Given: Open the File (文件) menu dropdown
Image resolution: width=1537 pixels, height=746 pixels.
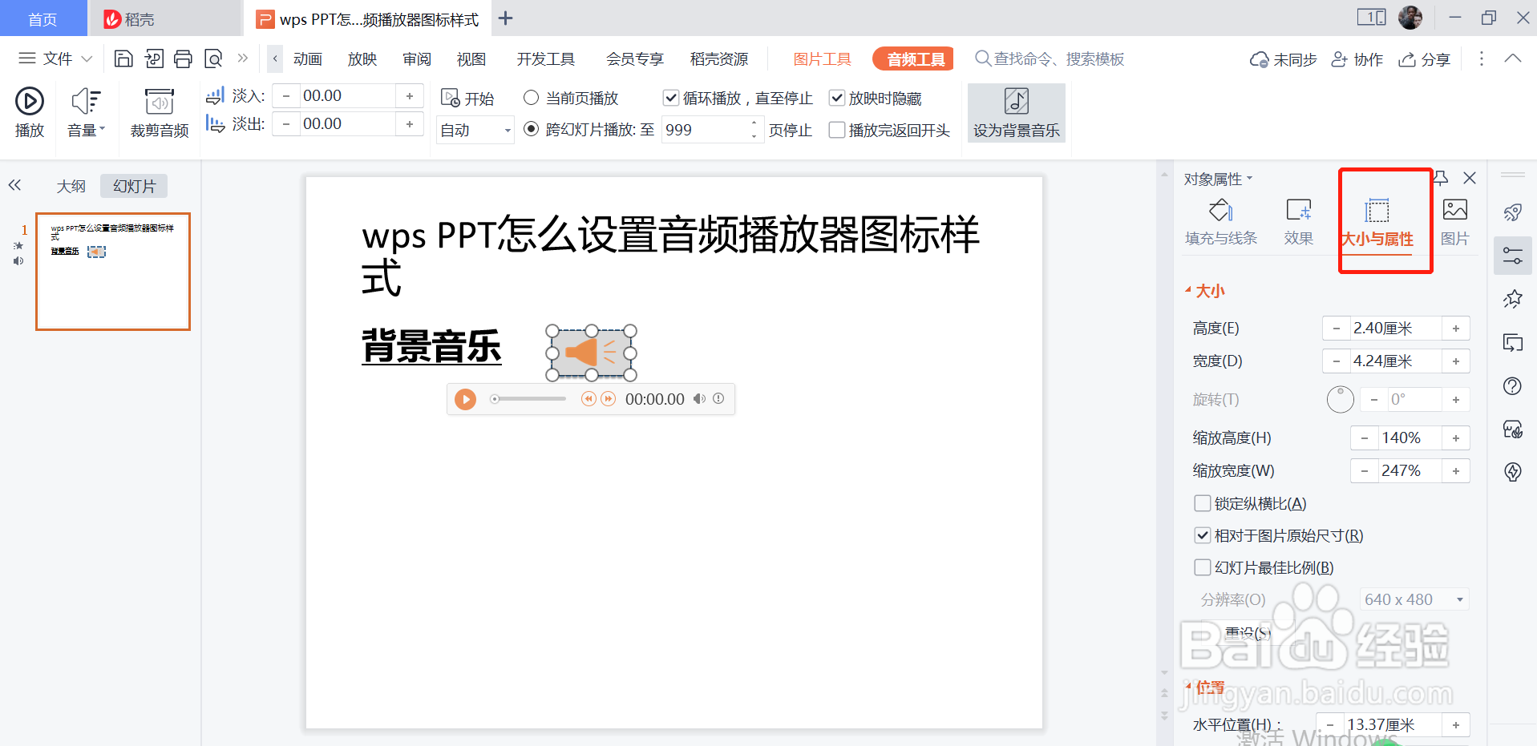Looking at the screenshot, I should (x=55, y=58).
